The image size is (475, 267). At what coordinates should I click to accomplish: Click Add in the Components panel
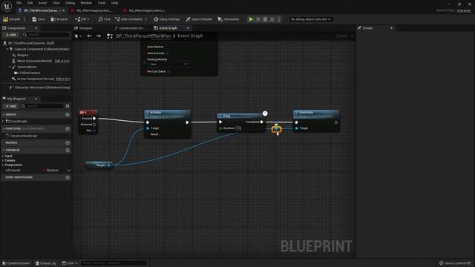(10, 35)
